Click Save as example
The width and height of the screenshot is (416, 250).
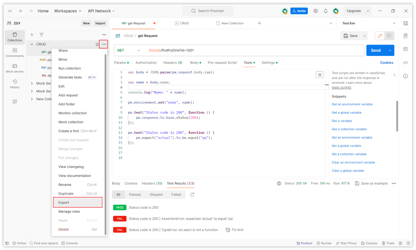pyautogui.click(x=371, y=184)
